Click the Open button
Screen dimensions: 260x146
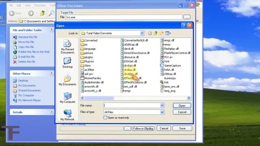tap(182, 105)
